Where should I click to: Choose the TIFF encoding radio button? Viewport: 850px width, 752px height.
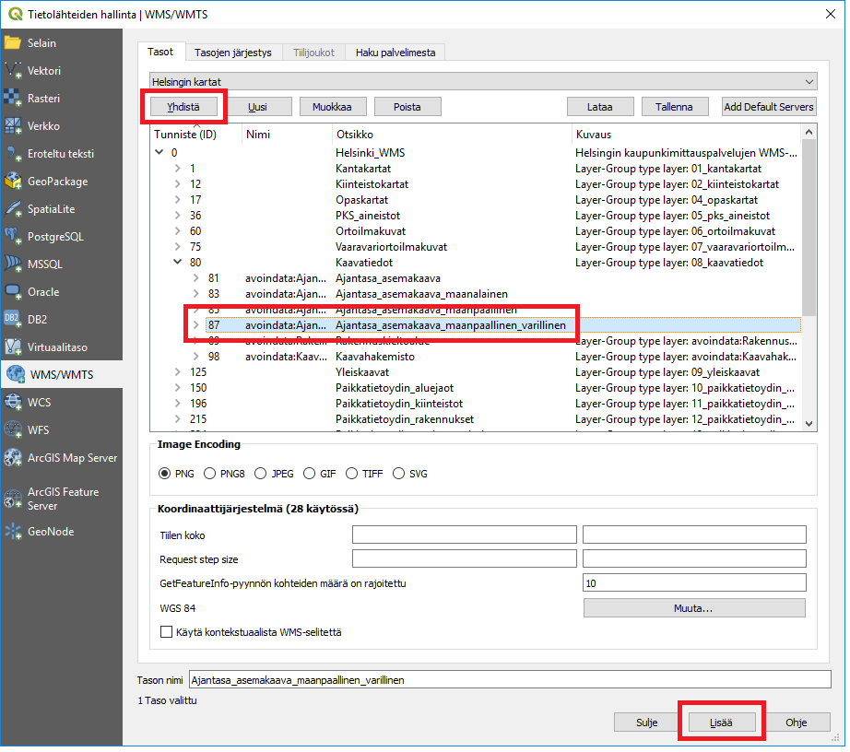coord(352,474)
